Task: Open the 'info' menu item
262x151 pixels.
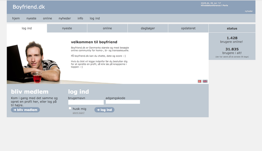Action: click(80, 18)
